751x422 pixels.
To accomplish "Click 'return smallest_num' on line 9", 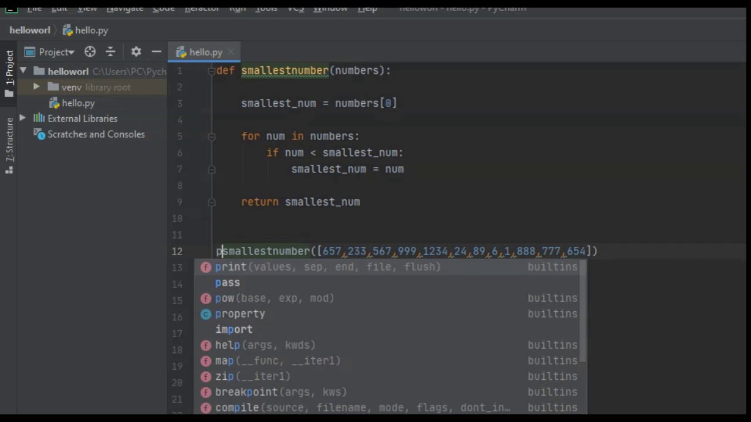I will [x=300, y=202].
